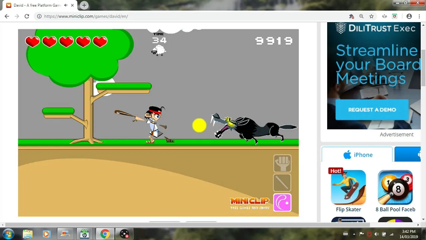The width and height of the screenshot is (426, 240).
Task: Switch to the partially visible blue tab beside iPhone
Action: tap(408, 155)
